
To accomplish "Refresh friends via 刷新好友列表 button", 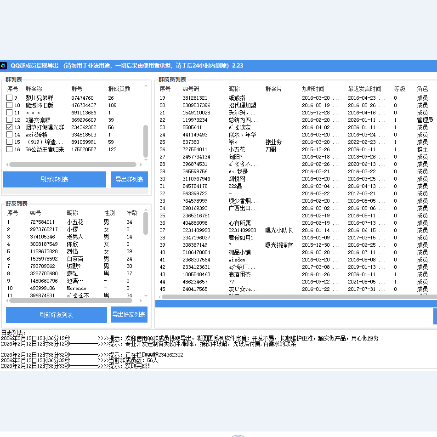I will (56, 315).
